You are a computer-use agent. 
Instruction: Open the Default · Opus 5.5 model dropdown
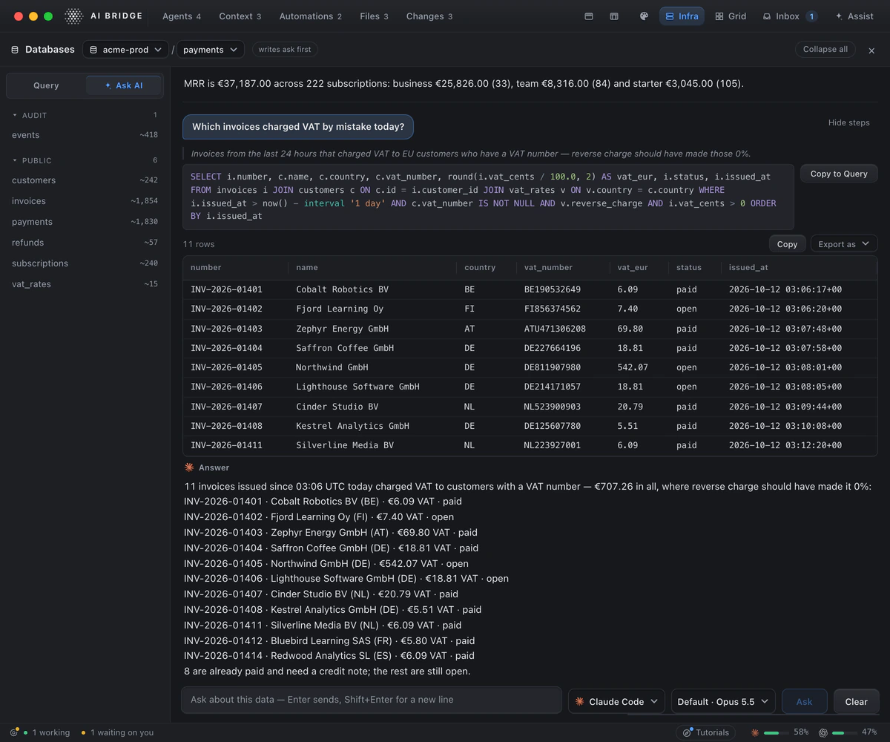723,701
